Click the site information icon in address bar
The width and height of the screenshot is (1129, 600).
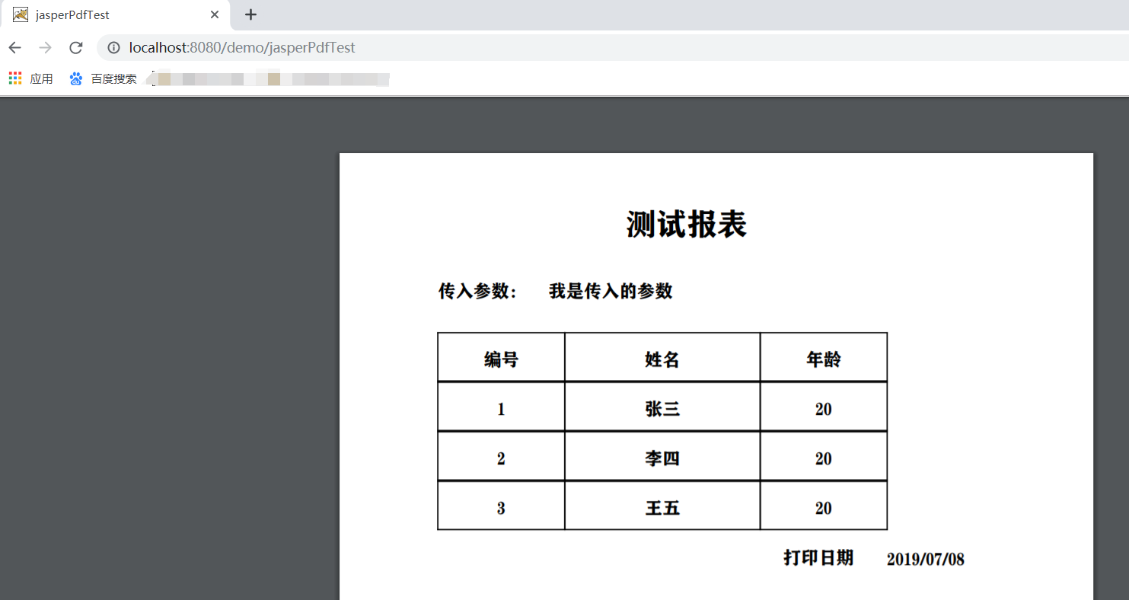113,48
